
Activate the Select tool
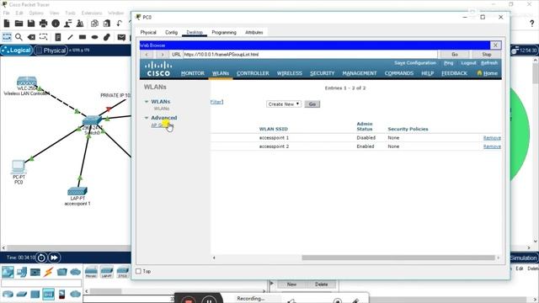pos(7,37)
